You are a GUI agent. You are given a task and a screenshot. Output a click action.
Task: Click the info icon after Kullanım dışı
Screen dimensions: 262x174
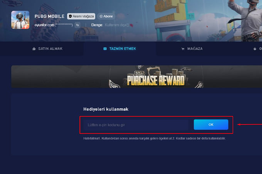coord(128,25)
